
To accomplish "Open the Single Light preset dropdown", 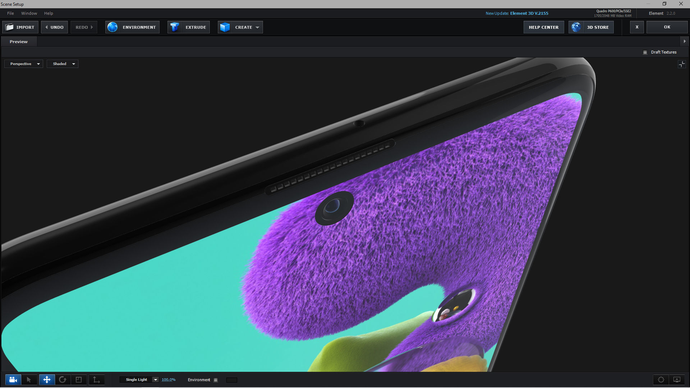I will [x=139, y=380].
